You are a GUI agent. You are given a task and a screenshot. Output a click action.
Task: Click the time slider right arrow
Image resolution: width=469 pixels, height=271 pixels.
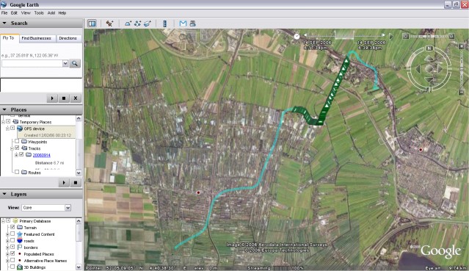(383, 35)
